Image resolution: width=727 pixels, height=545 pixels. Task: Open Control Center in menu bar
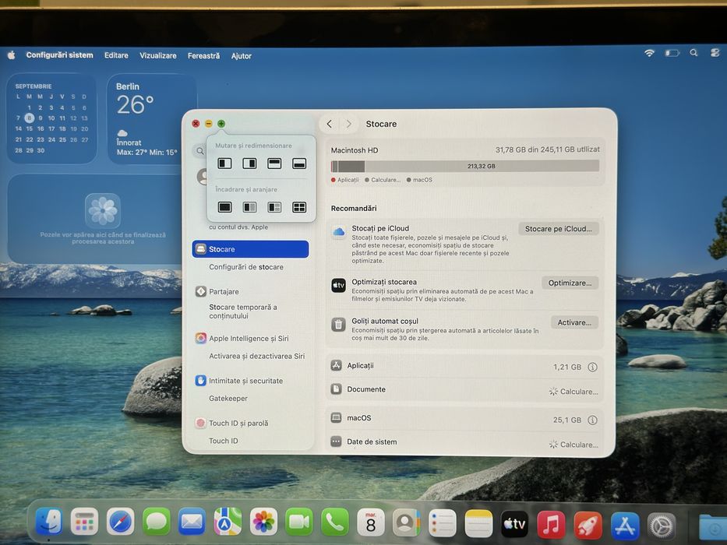point(715,53)
